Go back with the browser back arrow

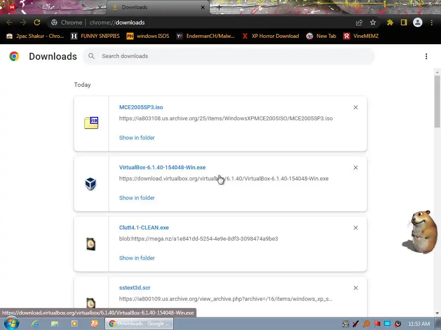(9, 22)
